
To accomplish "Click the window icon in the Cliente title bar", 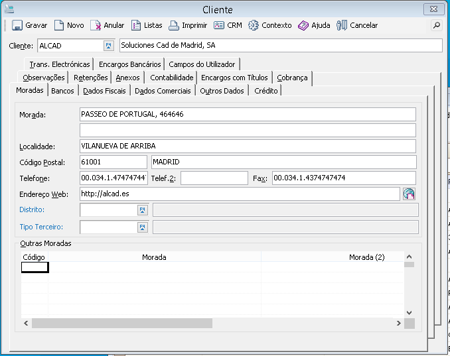I will [x=9, y=9].
